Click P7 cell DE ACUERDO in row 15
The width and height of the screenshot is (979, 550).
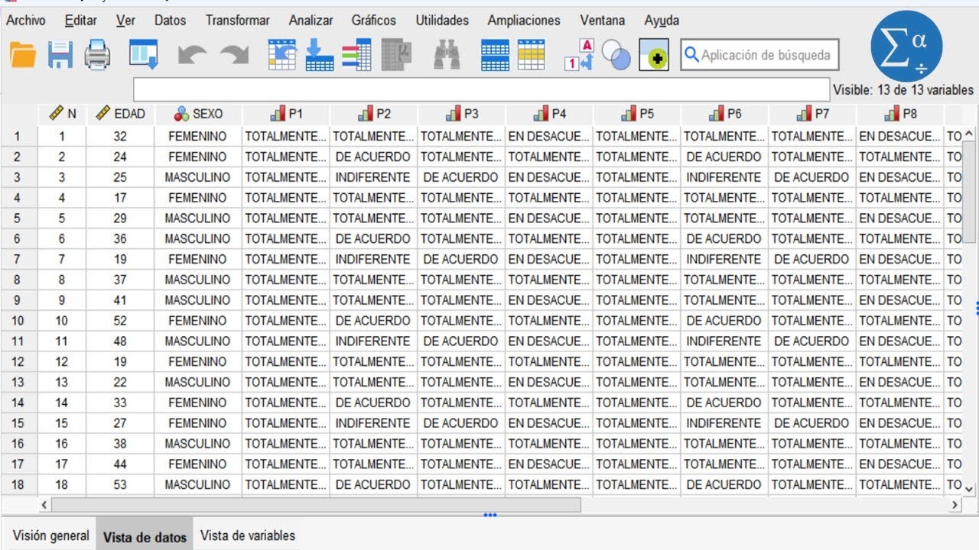[812, 422]
